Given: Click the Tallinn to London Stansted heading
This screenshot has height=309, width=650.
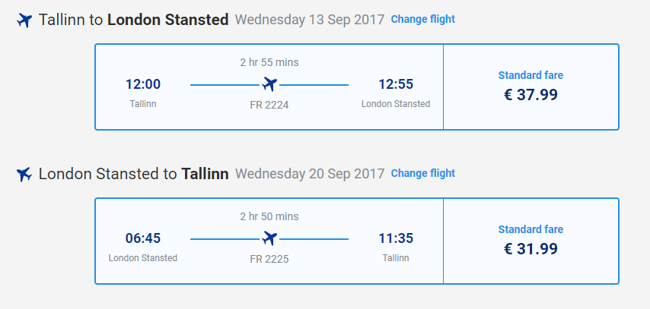Looking at the screenshot, I should (x=133, y=20).
